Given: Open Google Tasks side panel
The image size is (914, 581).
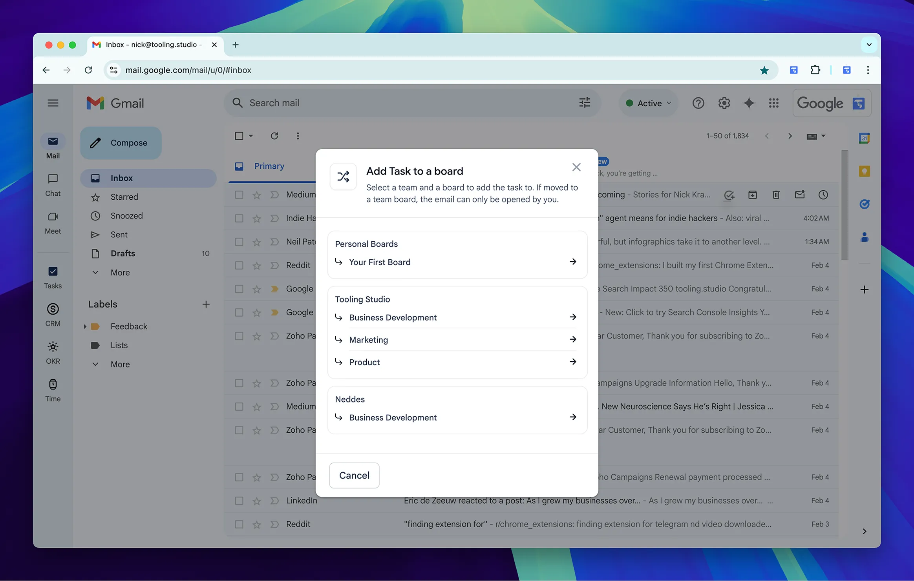Looking at the screenshot, I should click(864, 204).
